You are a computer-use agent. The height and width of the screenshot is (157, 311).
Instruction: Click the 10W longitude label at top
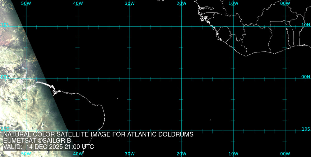233,3
